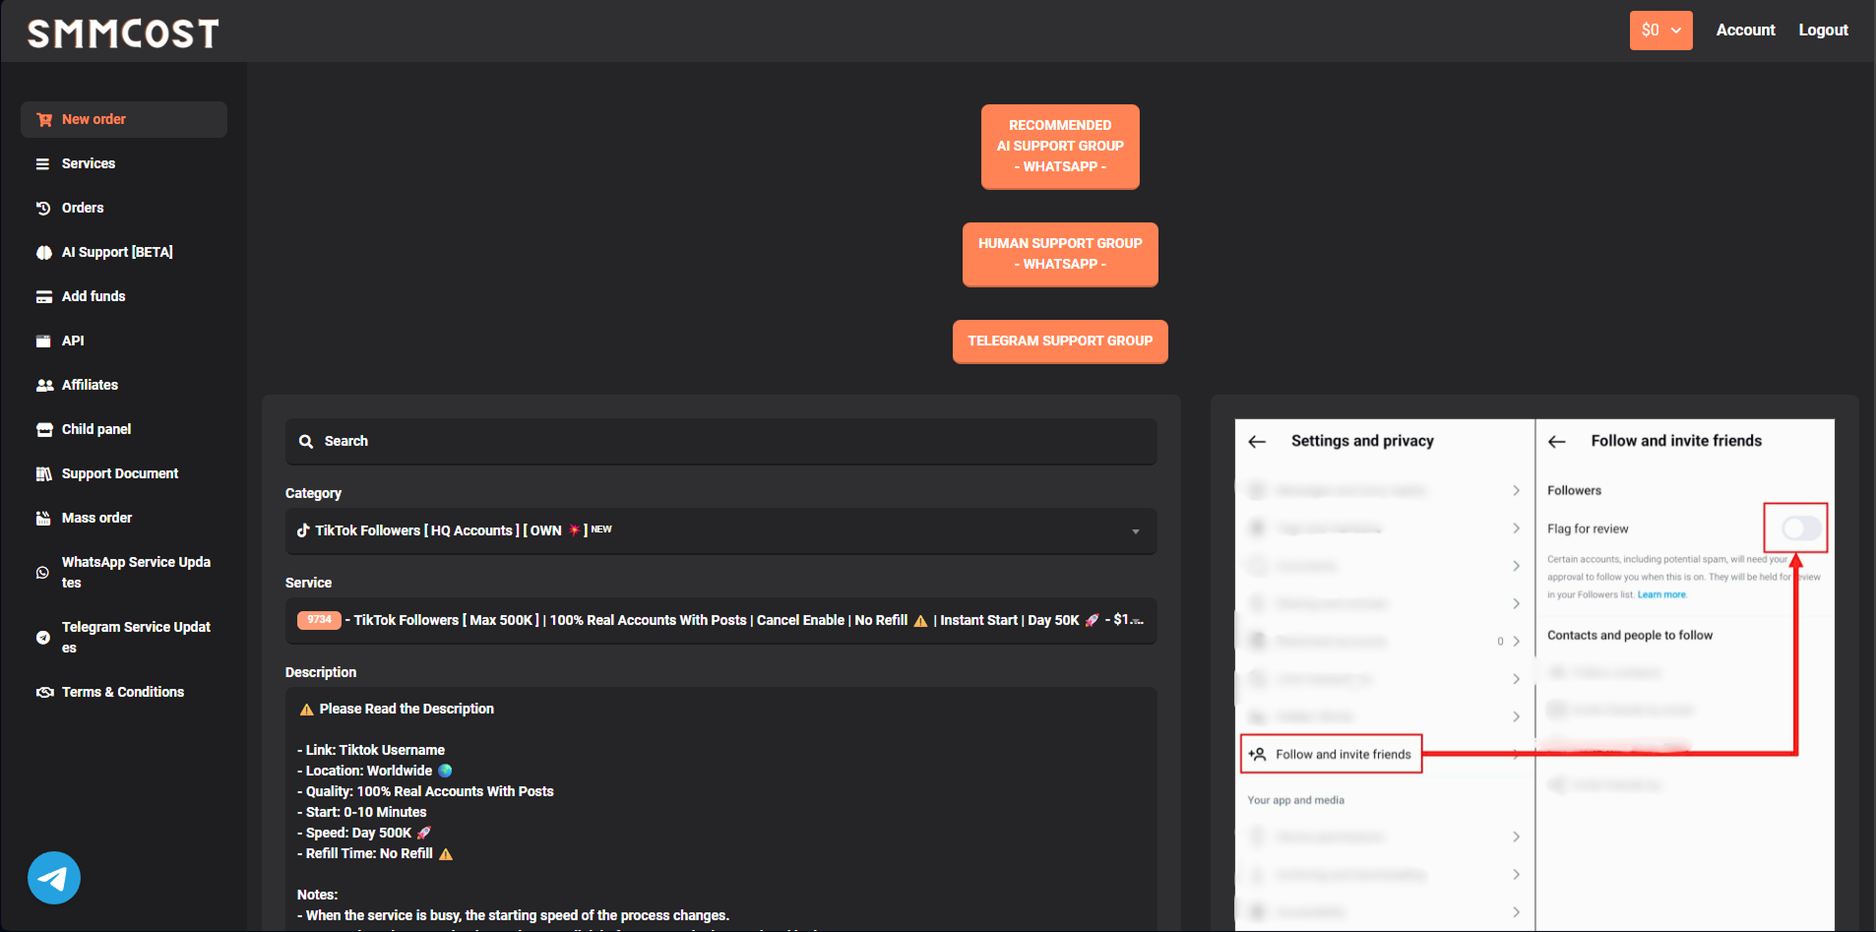Go to Services menu item
Screen dimensions: 1876x932
124,163
